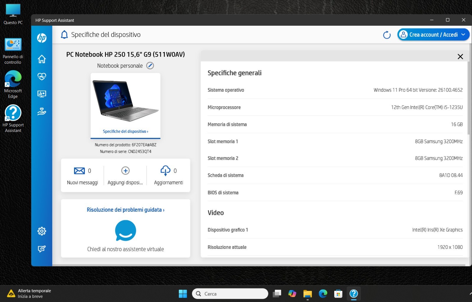The height and width of the screenshot is (302, 472).
Task: Click Edge icon in the taskbar
Action: (x=323, y=294)
